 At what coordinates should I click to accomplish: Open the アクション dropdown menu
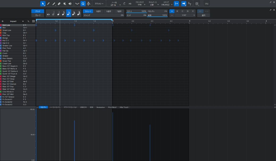pyautogui.click(x=99, y=4)
